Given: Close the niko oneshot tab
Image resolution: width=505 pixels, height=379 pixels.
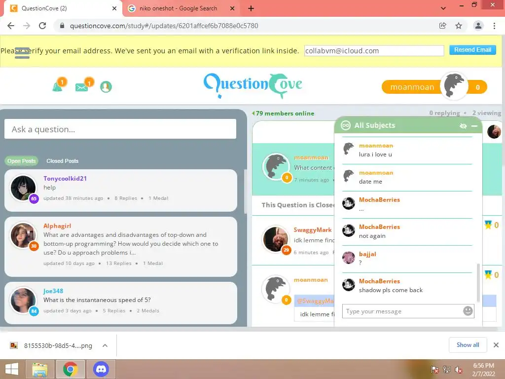Looking at the screenshot, I should click(x=232, y=8).
